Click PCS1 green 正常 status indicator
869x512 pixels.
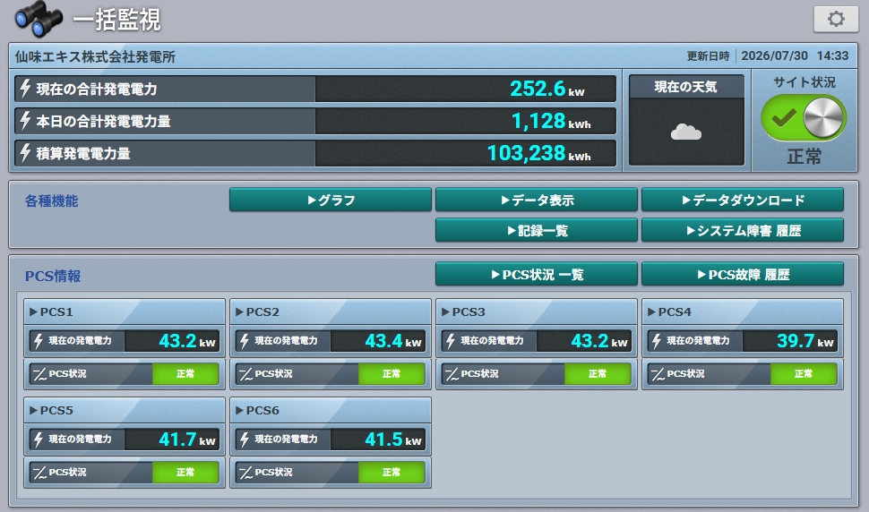click(185, 374)
